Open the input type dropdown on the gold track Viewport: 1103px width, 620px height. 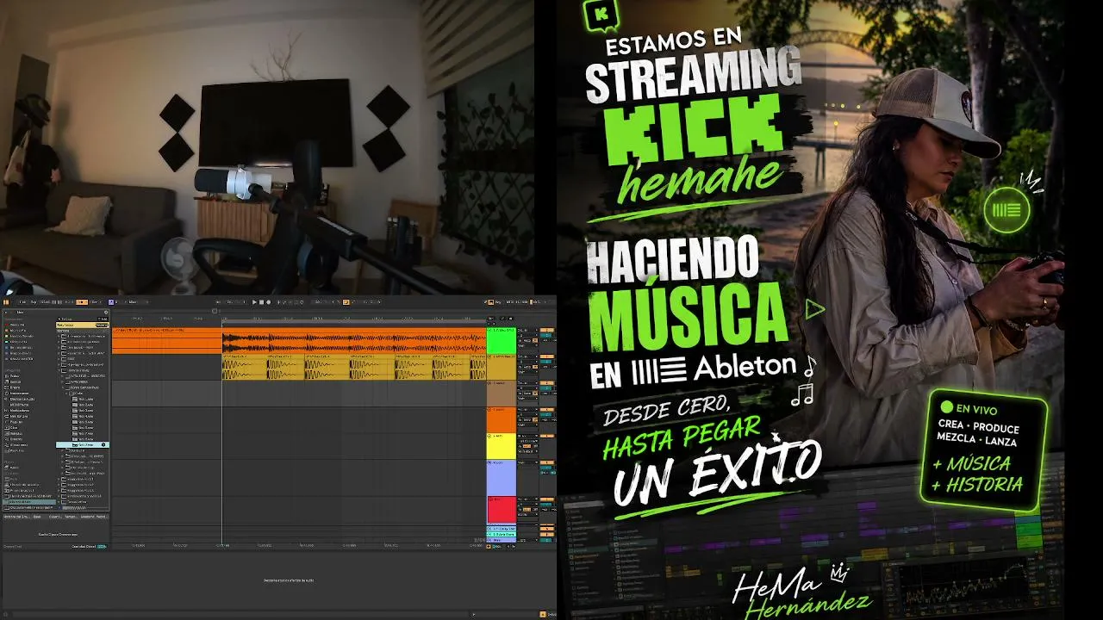[527, 356]
